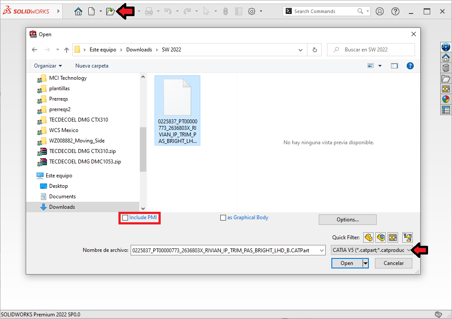Open the SolidWorks Help question icon
Image resolution: width=452 pixels, height=319 pixels.
coord(395,11)
